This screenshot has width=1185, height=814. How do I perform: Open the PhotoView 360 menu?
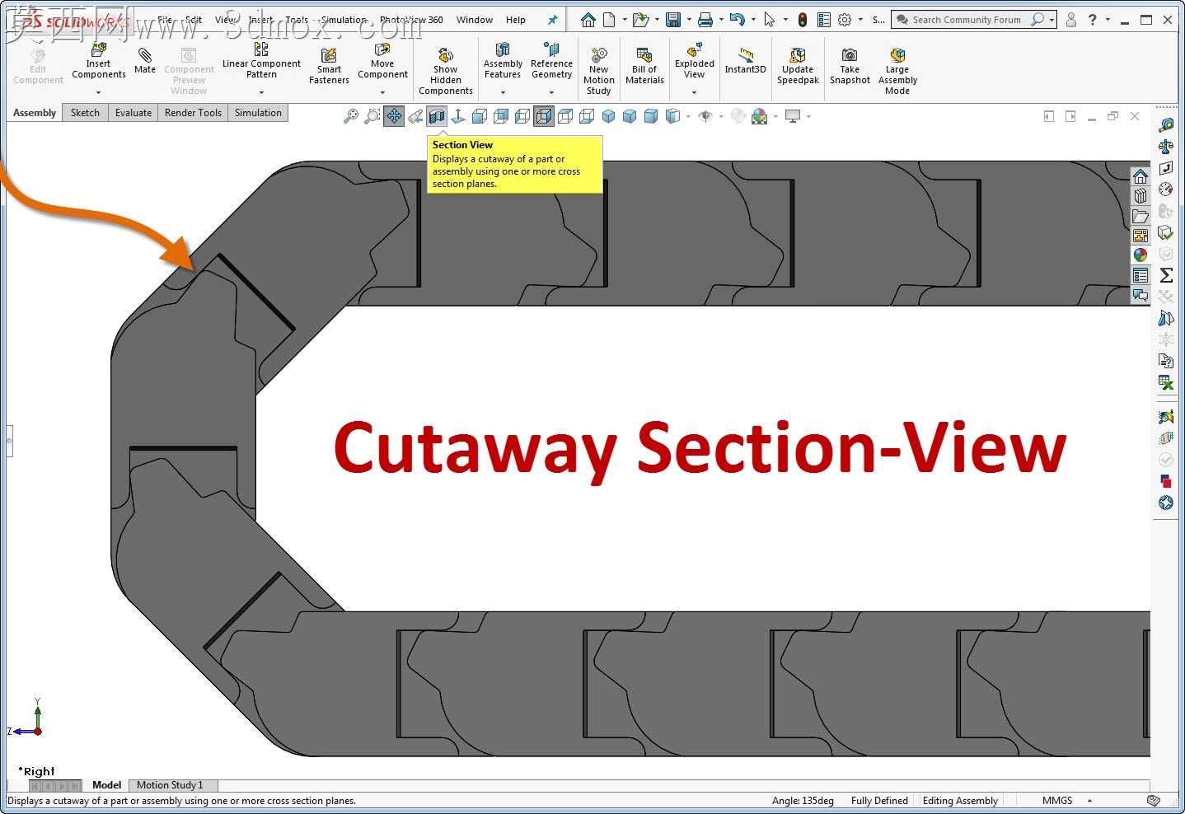pos(411,20)
